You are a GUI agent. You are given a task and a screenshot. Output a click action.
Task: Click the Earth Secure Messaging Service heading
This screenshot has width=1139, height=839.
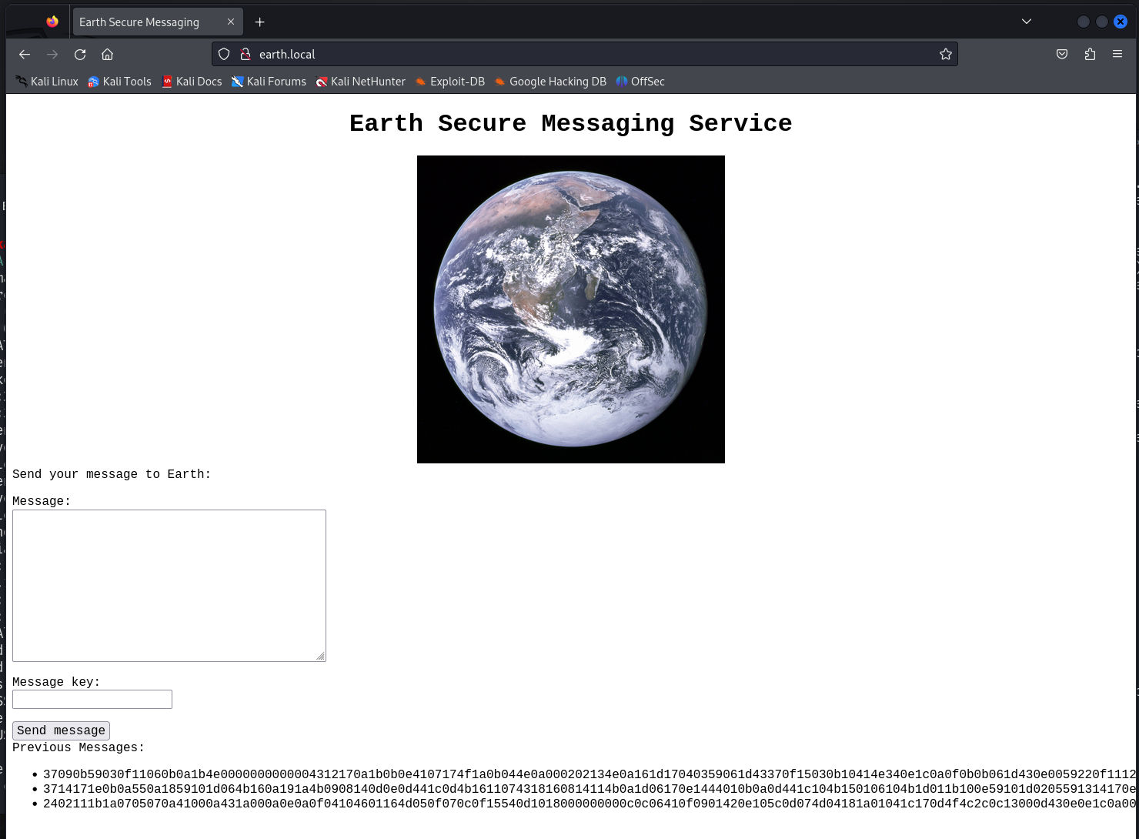(571, 123)
